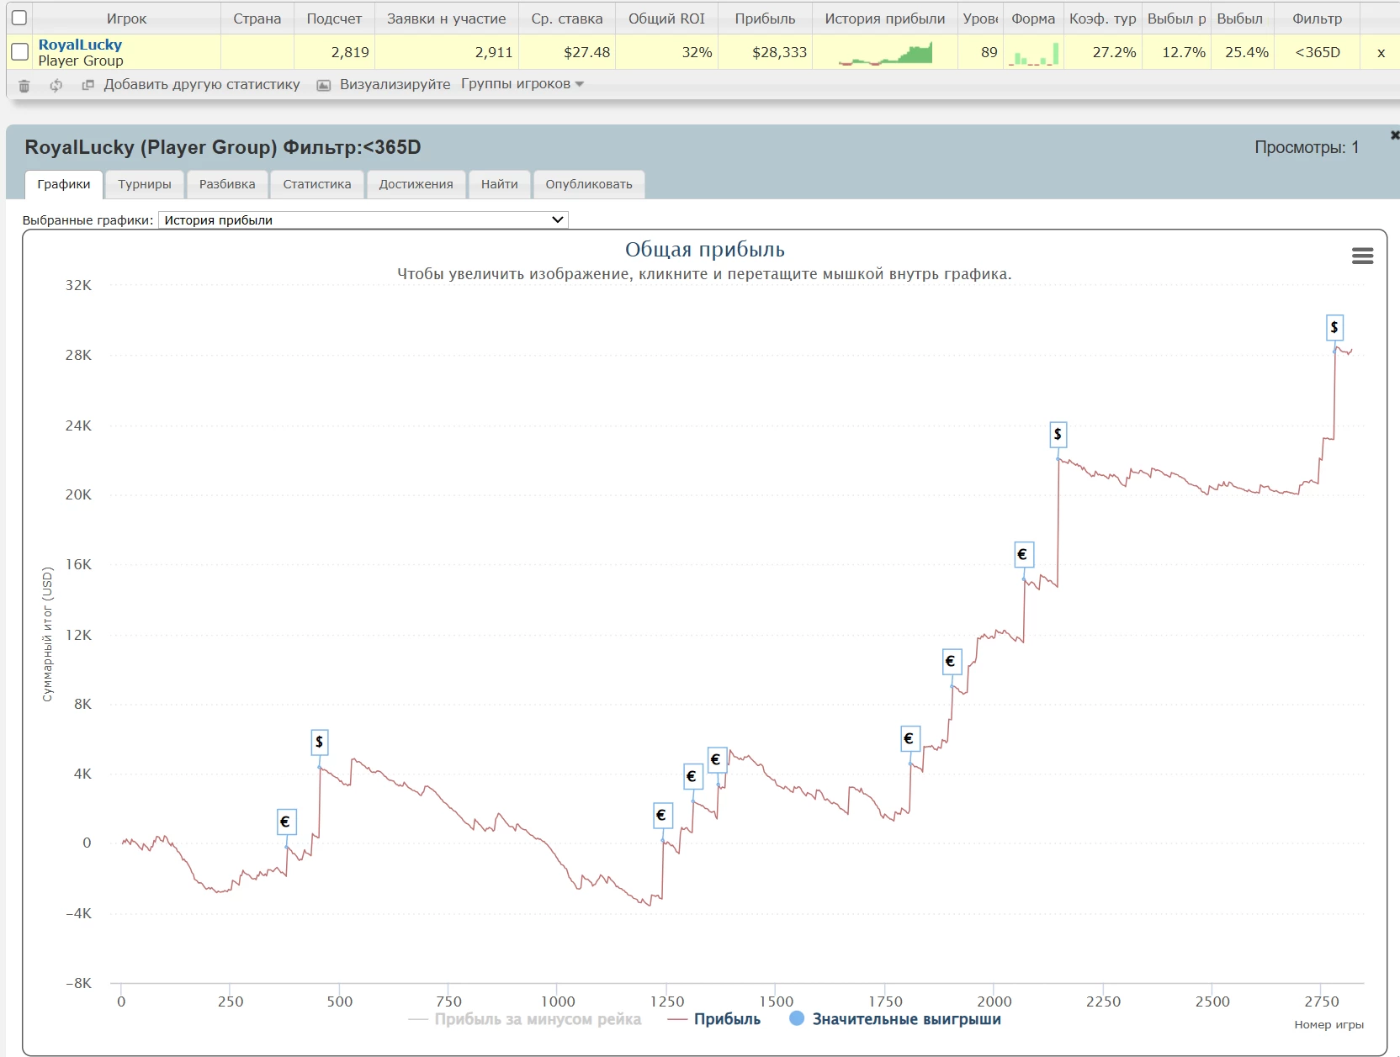Open the Статистика tab
Image resolution: width=1400 pixels, height=1057 pixels.
(316, 184)
